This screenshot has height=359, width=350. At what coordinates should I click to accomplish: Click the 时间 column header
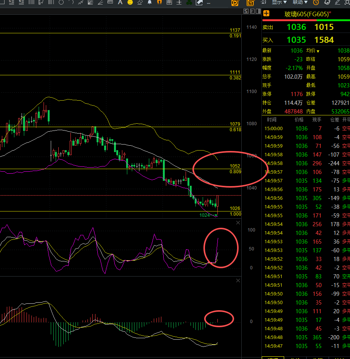click(x=272, y=120)
